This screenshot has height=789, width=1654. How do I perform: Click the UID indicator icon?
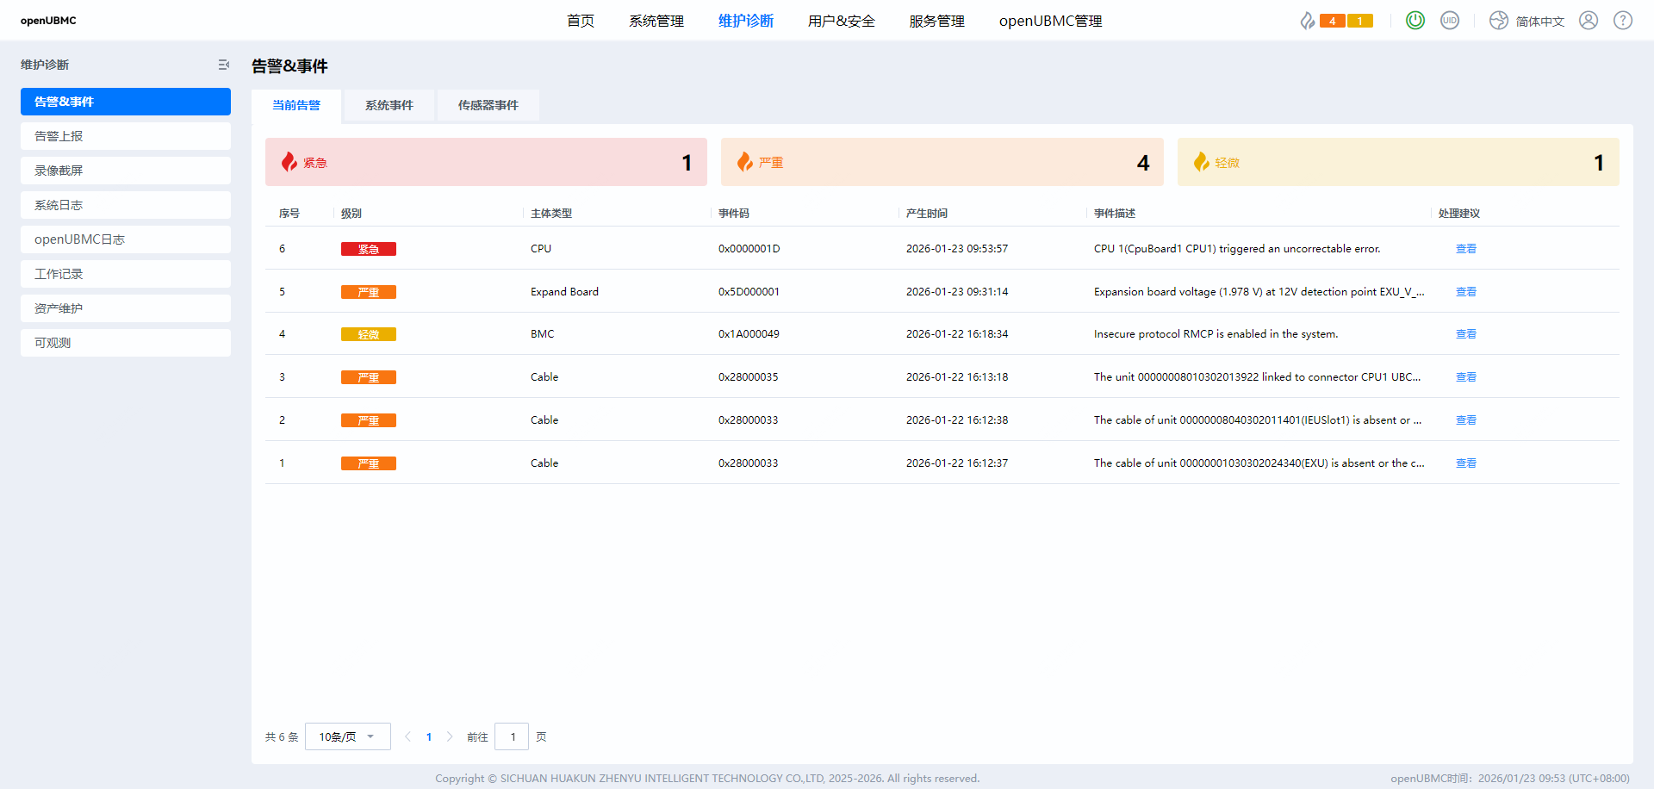tap(1450, 21)
